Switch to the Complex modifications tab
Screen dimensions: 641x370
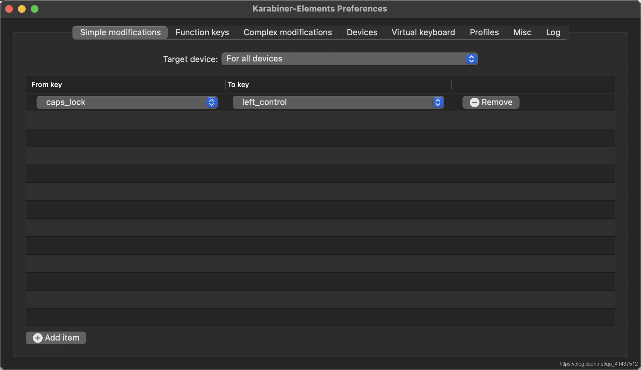pyautogui.click(x=287, y=32)
